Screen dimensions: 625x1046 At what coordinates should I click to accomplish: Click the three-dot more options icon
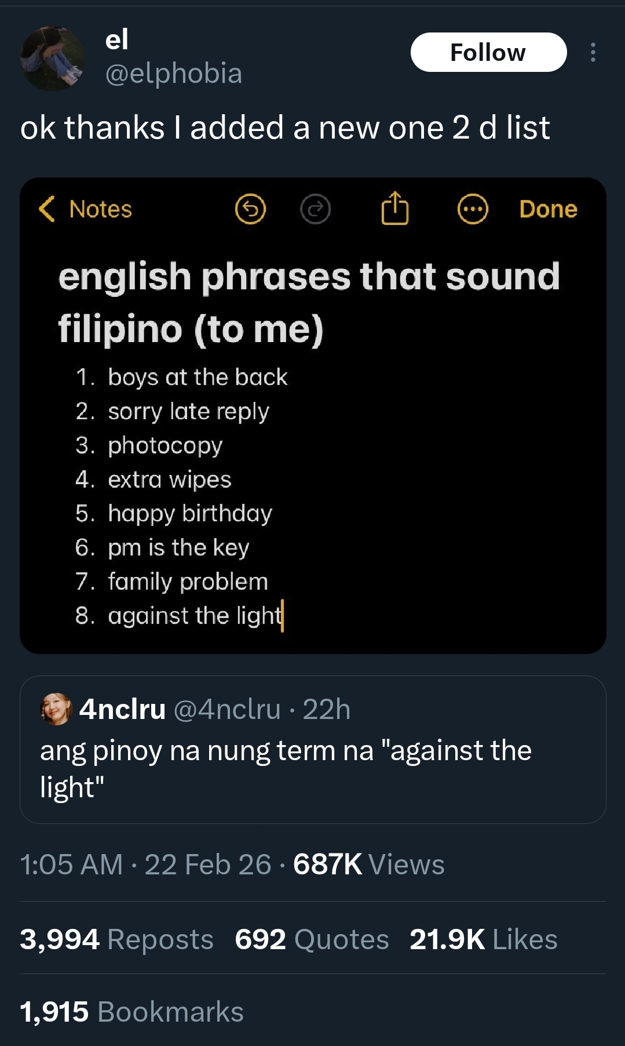(592, 52)
